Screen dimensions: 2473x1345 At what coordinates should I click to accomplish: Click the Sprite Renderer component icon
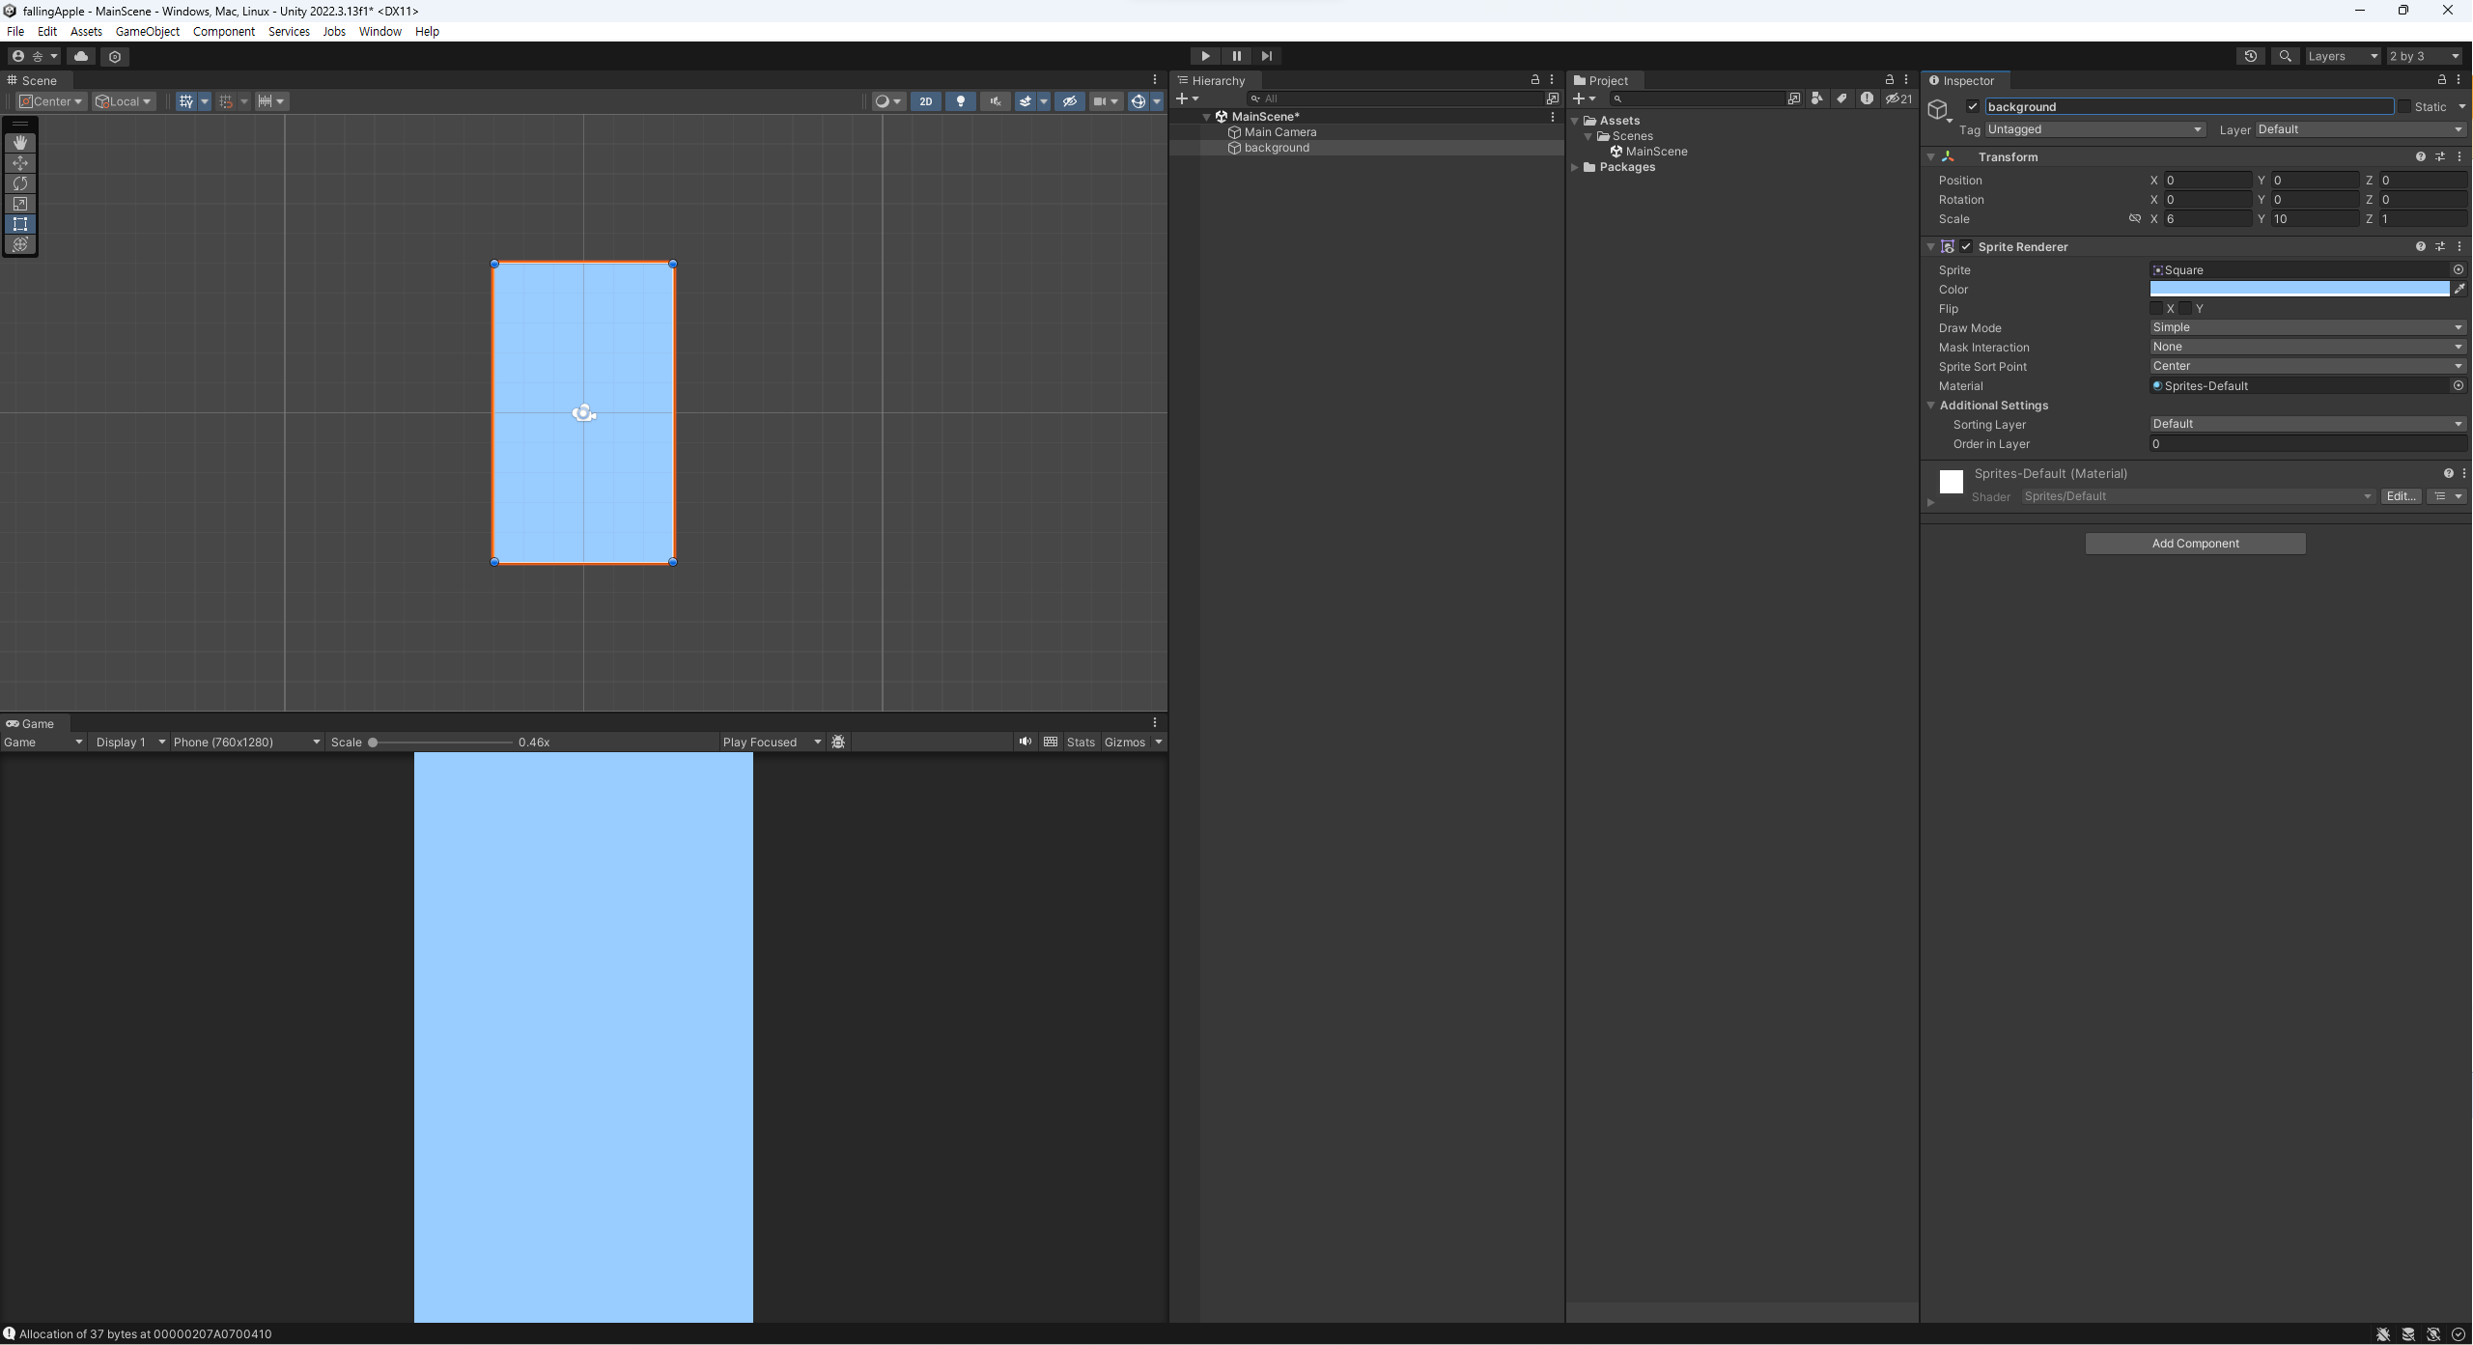pyautogui.click(x=1948, y=245)
